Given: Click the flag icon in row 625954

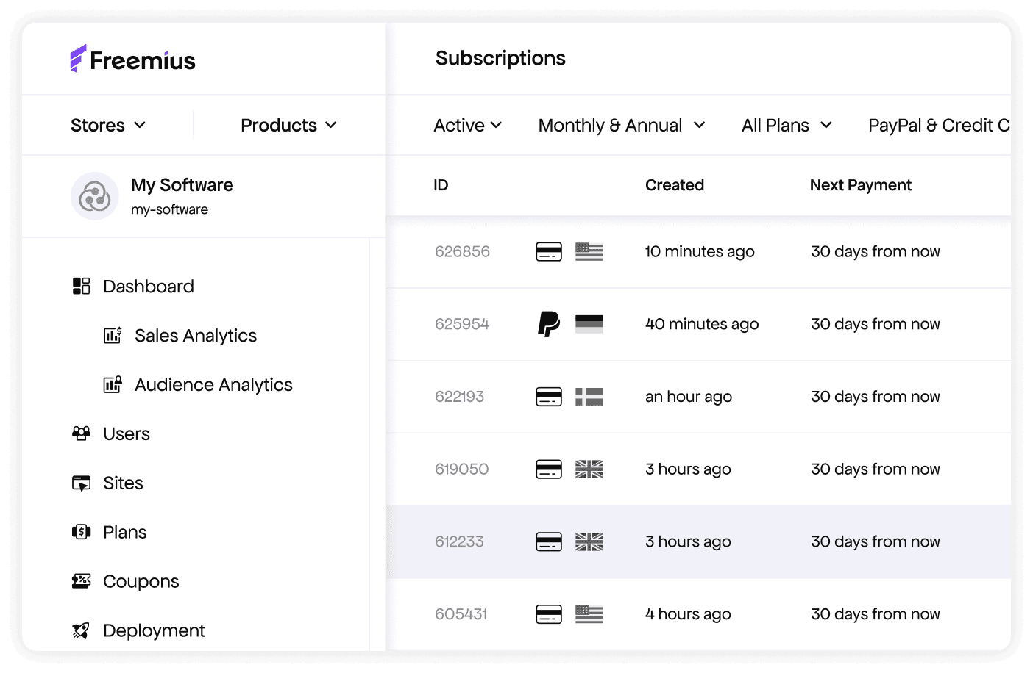Looking at the screenshot, I should tap(589, 324).
